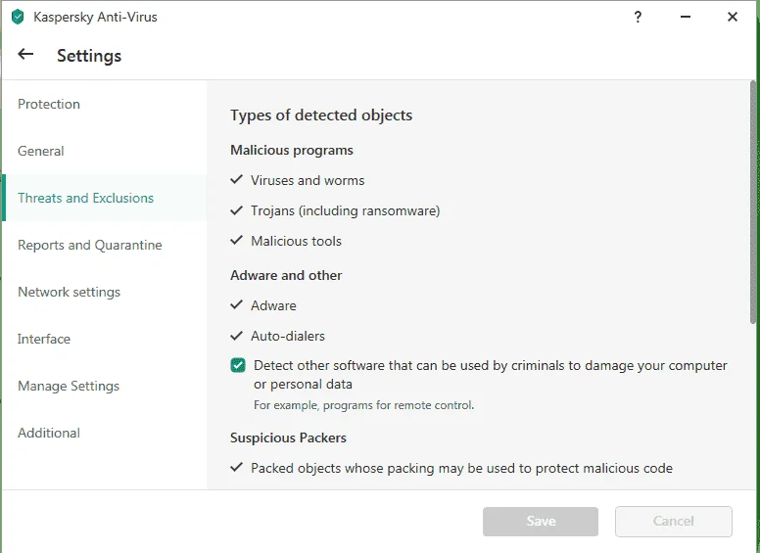The width and height of the screenshot is (760, 553).
Task: Click the 'Malicious programs' subheading
Action: coord(292,150)
